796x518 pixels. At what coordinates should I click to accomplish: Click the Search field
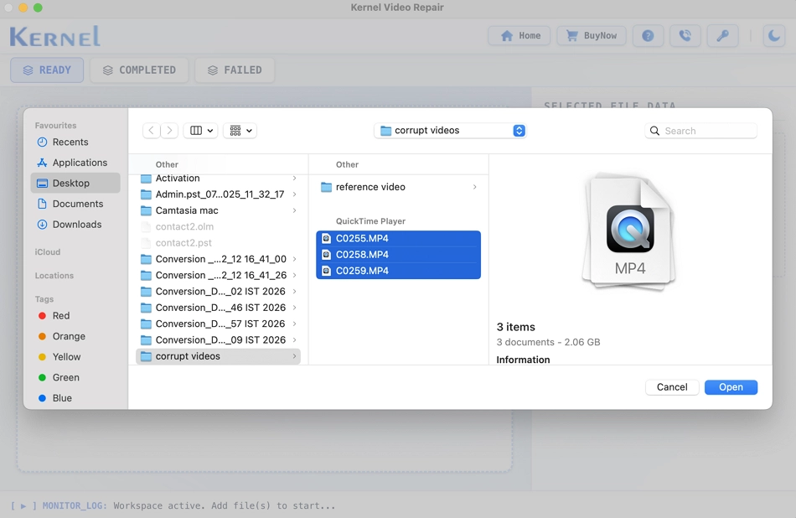coord(700,131)
